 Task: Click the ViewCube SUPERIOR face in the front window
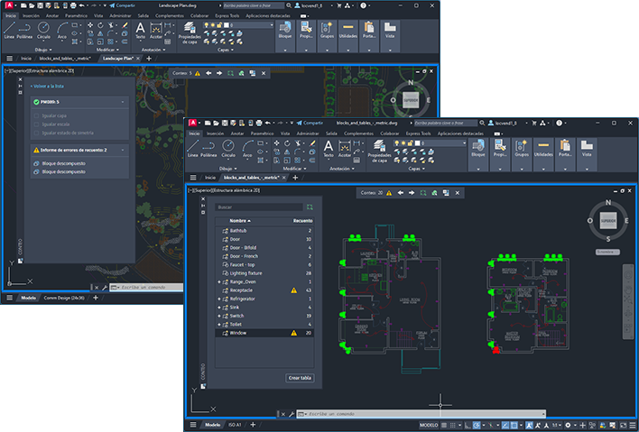click(608, 221)
